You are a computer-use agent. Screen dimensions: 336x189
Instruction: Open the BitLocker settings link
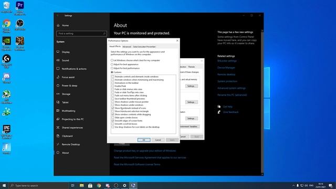click(227, 61)
